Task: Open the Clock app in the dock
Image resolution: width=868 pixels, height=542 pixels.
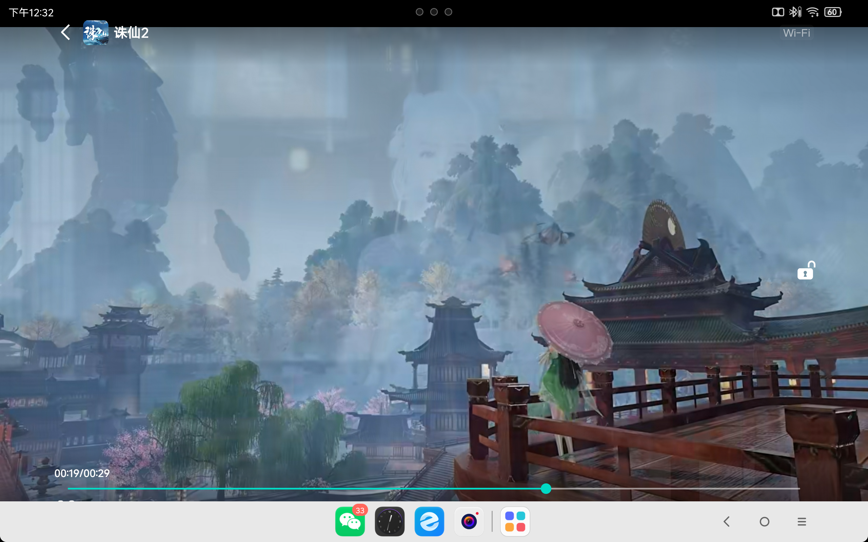Action: (390, 521)
